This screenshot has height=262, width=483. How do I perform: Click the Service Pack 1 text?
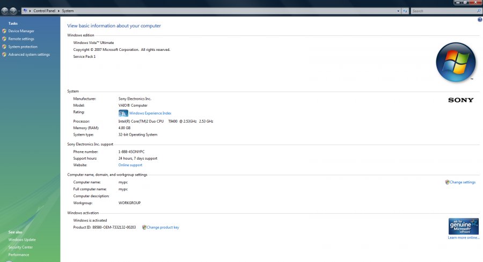click(x=84, y=57)
